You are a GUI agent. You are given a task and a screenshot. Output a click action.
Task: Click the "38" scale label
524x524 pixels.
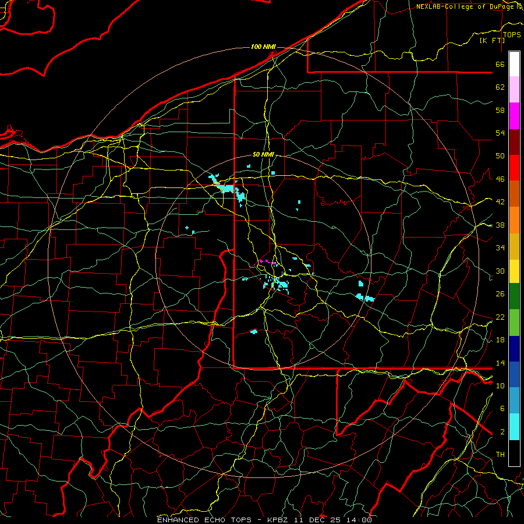click(500, 225)
